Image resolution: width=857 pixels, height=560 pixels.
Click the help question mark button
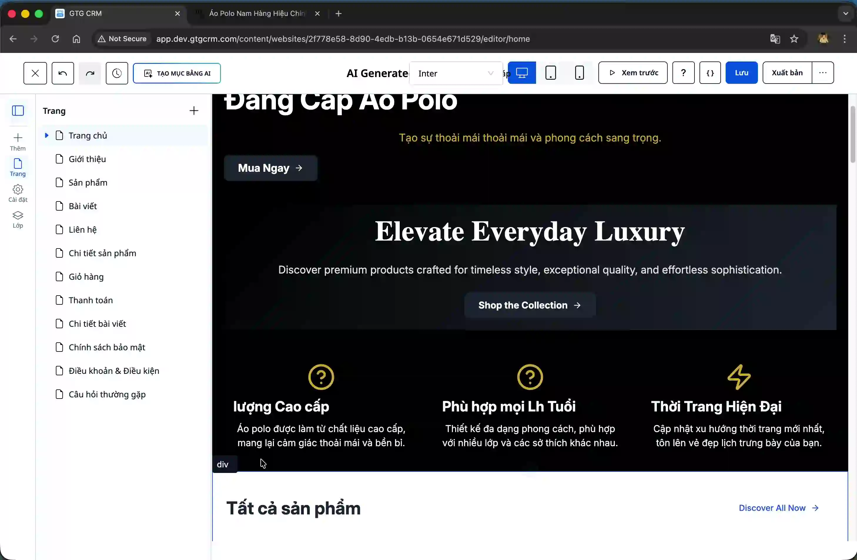pos(683,73)
